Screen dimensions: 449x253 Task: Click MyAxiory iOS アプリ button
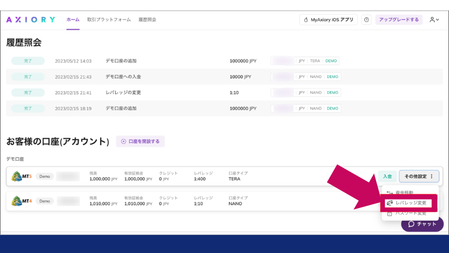(x=328, y=20)
